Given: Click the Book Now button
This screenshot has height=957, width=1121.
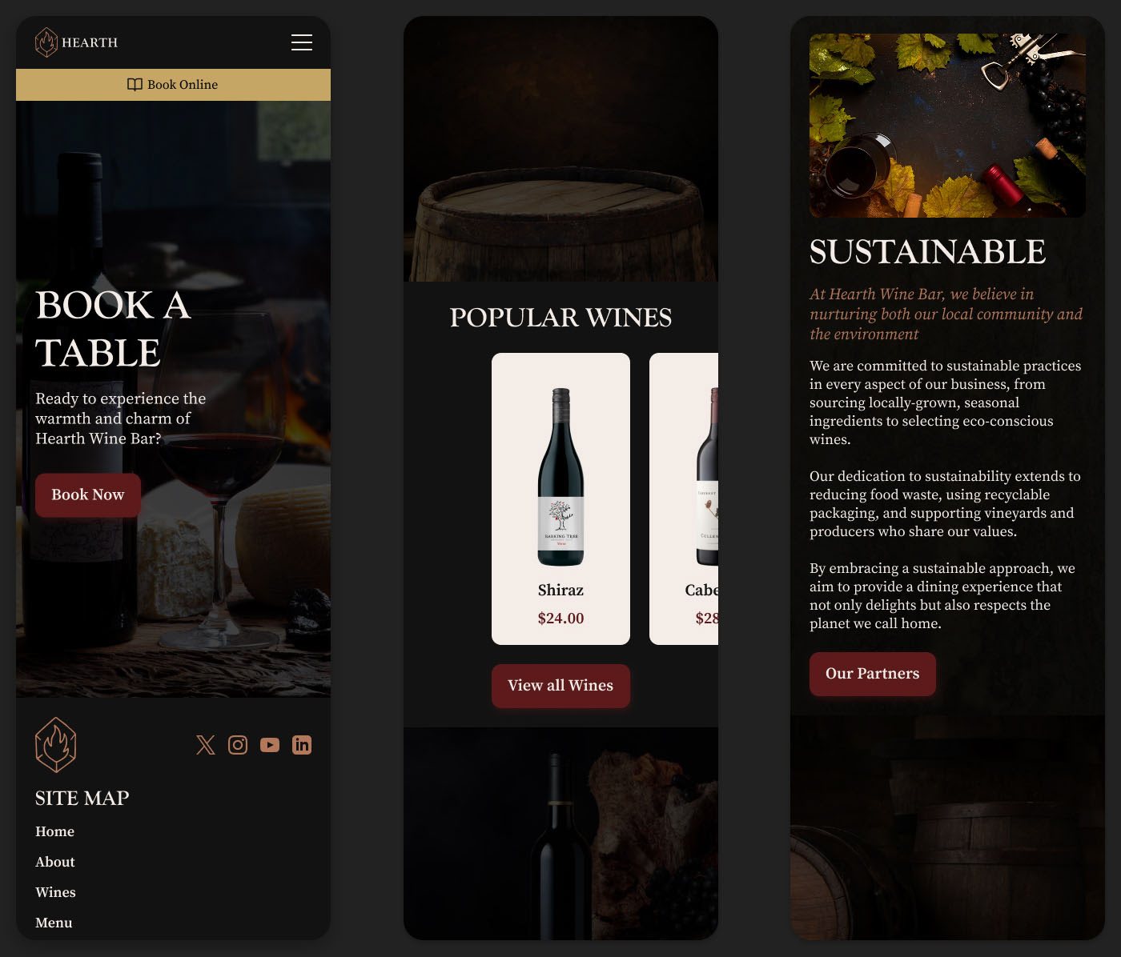Looking at the screenshot, I should (88, 495).
